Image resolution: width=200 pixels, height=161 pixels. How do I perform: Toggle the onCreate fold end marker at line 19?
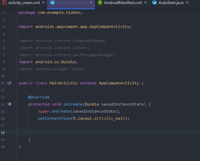[17, 140]
